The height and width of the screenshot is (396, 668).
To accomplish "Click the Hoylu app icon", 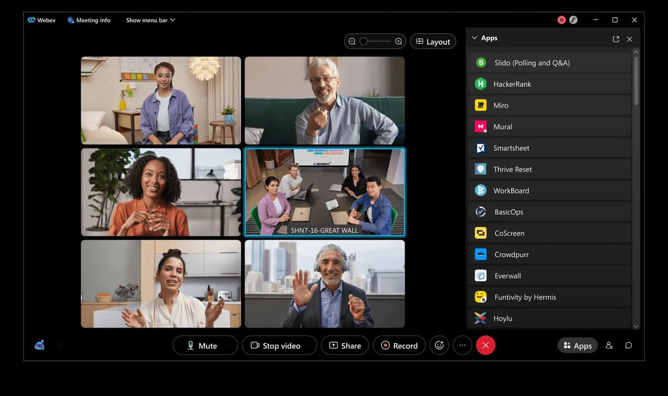I will (480, 318).
